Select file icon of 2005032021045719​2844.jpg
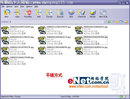The width and height of the screenshot is (130, 99). (x=5, y=30)
